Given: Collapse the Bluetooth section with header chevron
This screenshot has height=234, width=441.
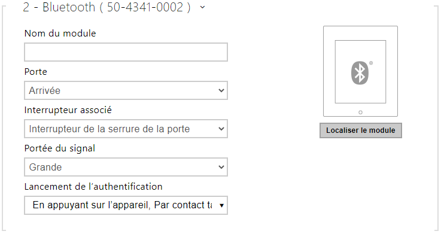Looking at the screenshot, I should point(202,8).
